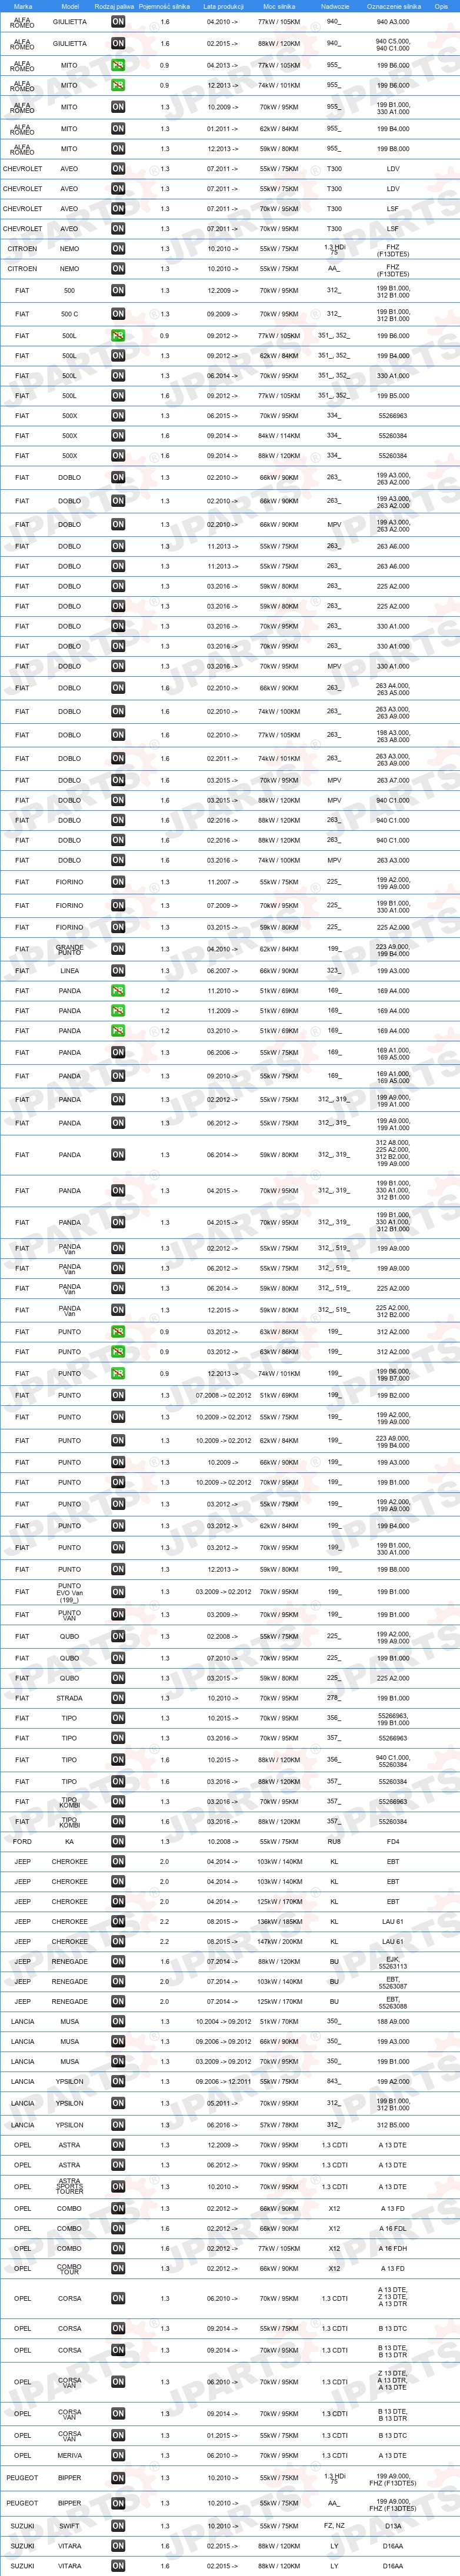The height and width of the screenshot is (2576, 460).
Task: Click the ON icon for Peugeot Bipper 1.3 HDi 75
Action: click(x=118, y=2478)
